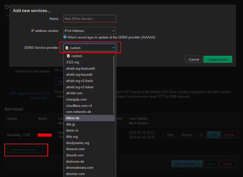The height and width of the screenshot is (177, 243).
Task: Delete the existing DDNS service
Action: click(x=229, y=135)
